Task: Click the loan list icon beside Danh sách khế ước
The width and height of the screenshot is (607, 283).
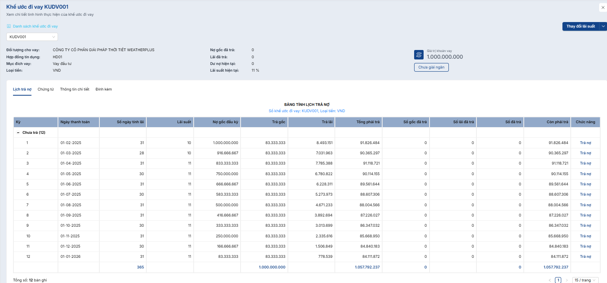Action: click(x=9, y=26)
